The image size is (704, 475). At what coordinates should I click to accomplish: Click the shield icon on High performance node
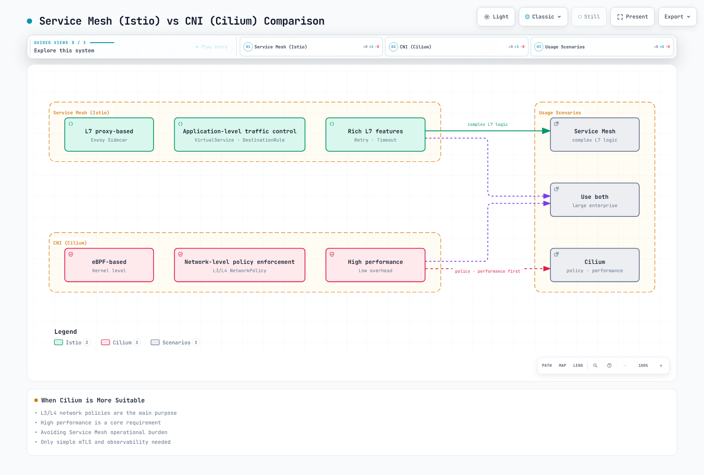(x=332, y=254)
